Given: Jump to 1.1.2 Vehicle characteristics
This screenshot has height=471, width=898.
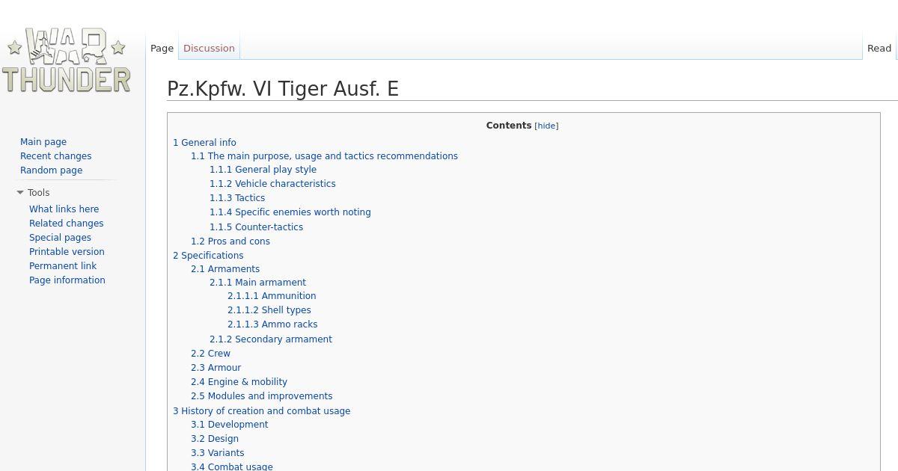Looking at the screenshot, I should 272,184.
